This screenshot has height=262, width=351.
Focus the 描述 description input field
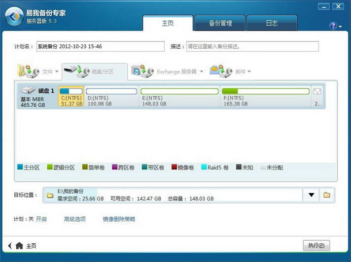(x=252, y=46)
